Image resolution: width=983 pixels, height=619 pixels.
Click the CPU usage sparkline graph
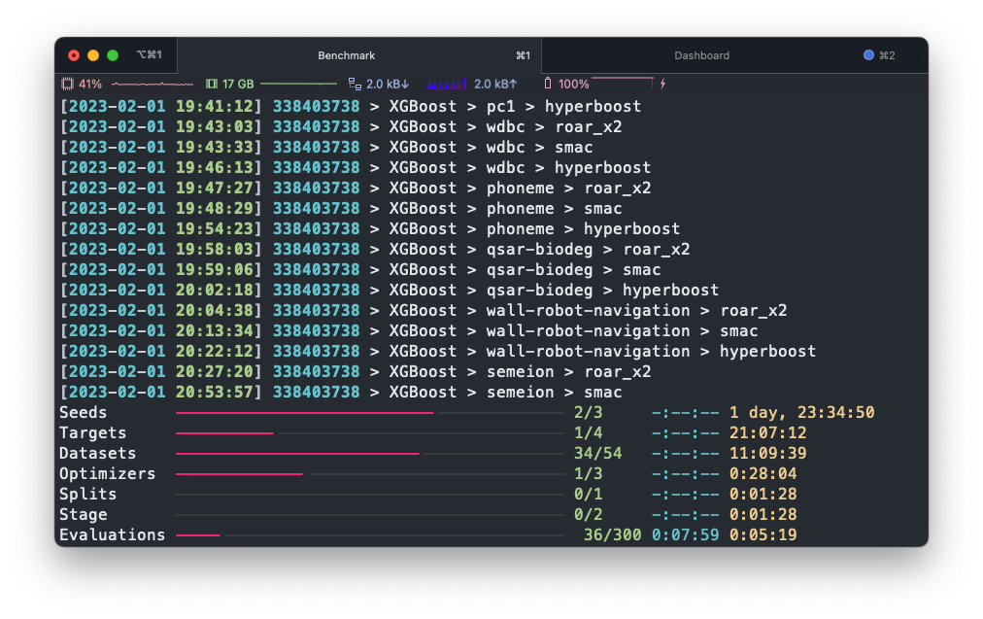click(x=153, y=84)
